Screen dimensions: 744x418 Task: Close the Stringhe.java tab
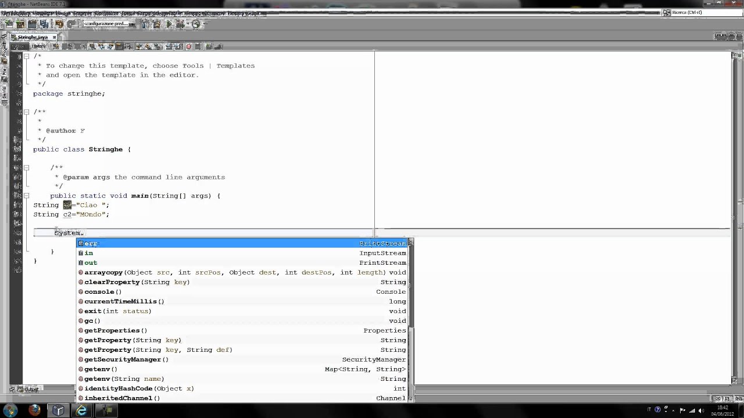click(54, 37)
